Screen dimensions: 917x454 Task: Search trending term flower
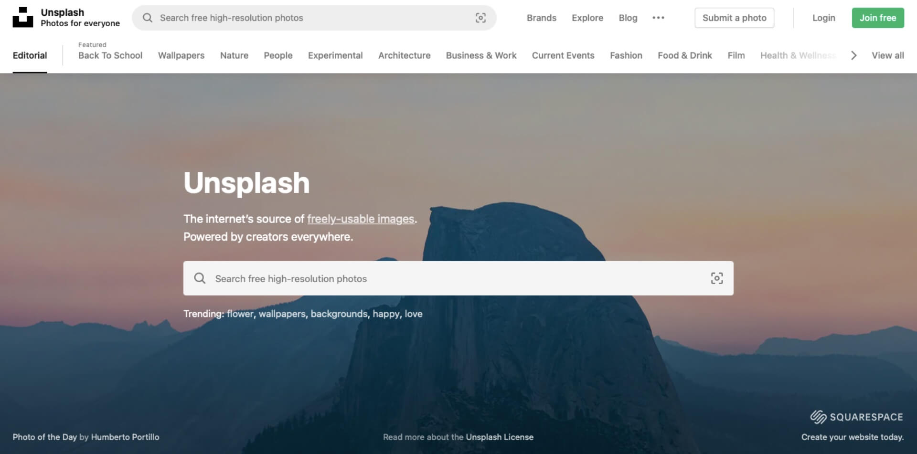coord(240,314)
